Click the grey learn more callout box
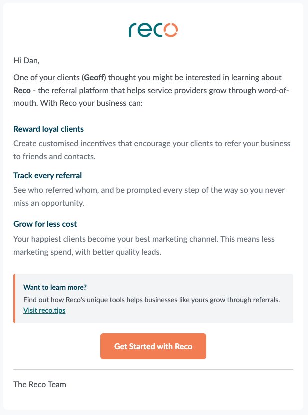308x415 pixels. [153, 299]
